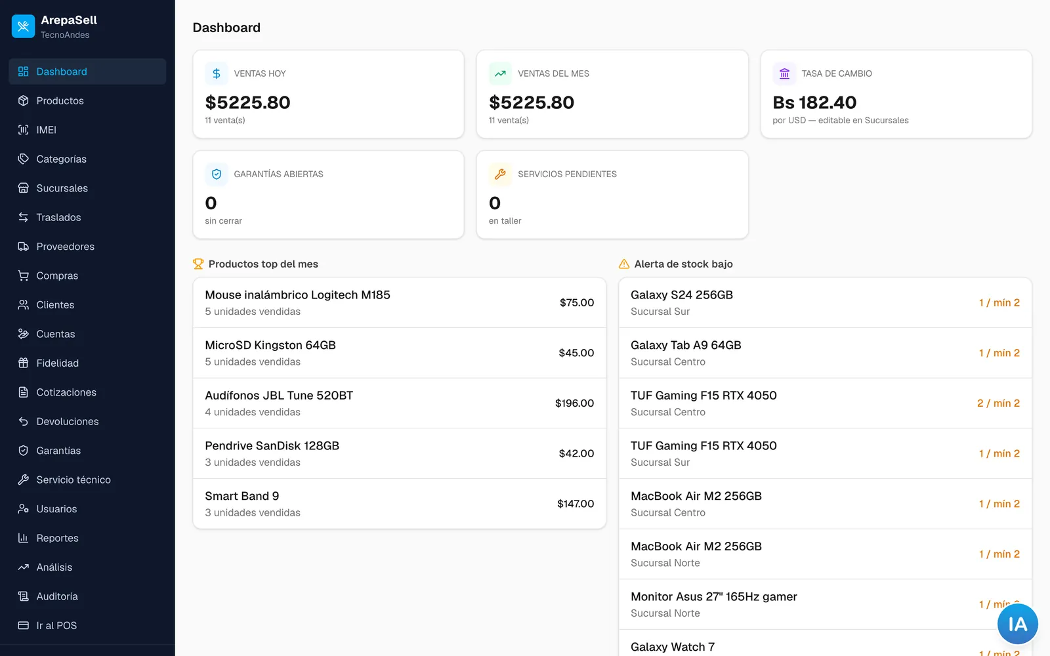
Task: Open Galaxy Tab A9 64GB stock alert
Action: coord(825,353)
